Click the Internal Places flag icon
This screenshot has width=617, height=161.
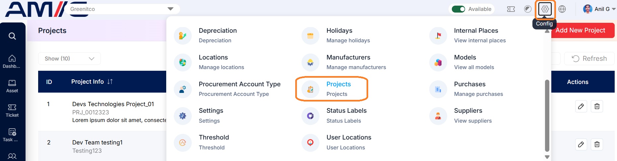tap(438, 36)
